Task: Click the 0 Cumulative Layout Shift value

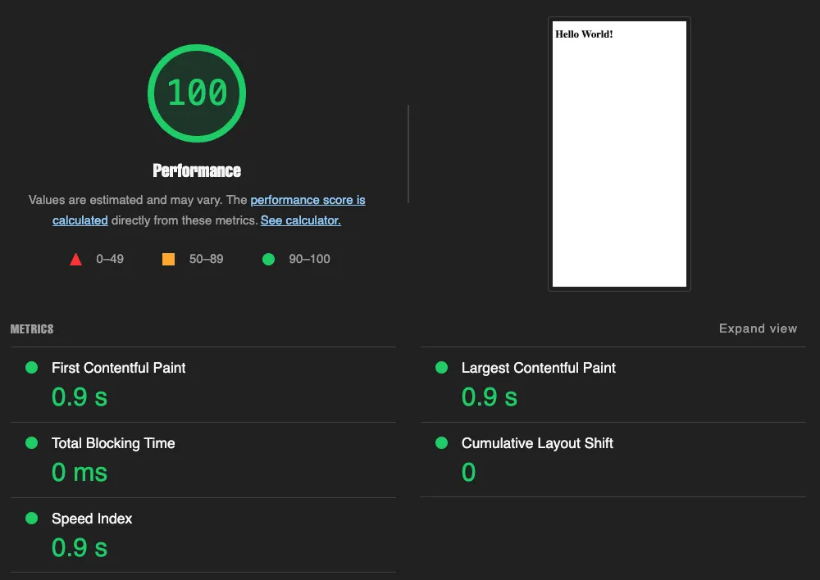Action: 468,473
